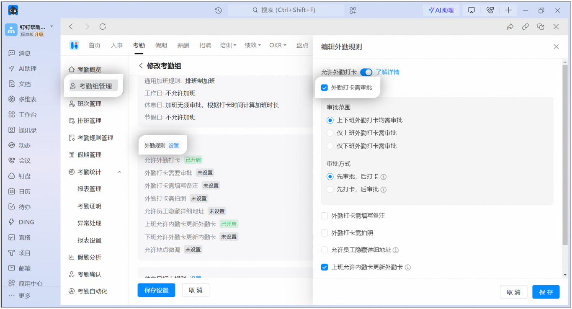
Task: Select 上下班外勤打卡均需审批 radio option
Action: (330, 120)
